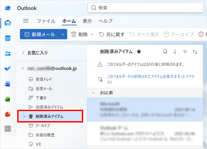Open the 下書き folder

tap(38, 98)
